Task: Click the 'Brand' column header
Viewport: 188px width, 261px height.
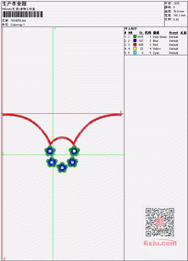Action: (x=173, y=33)
